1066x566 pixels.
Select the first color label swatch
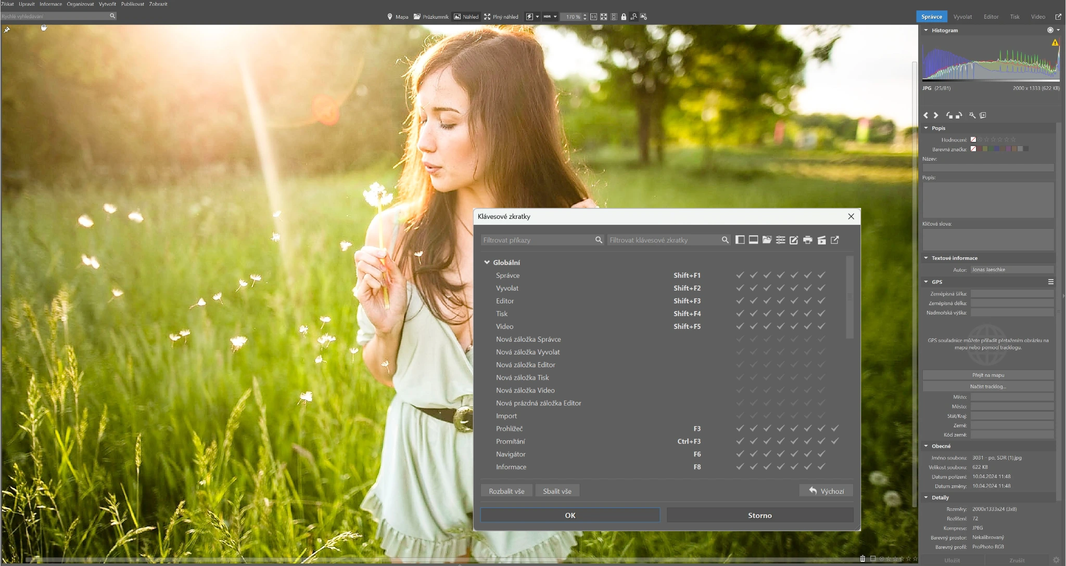pyautogui.click(x=979, y=149)
